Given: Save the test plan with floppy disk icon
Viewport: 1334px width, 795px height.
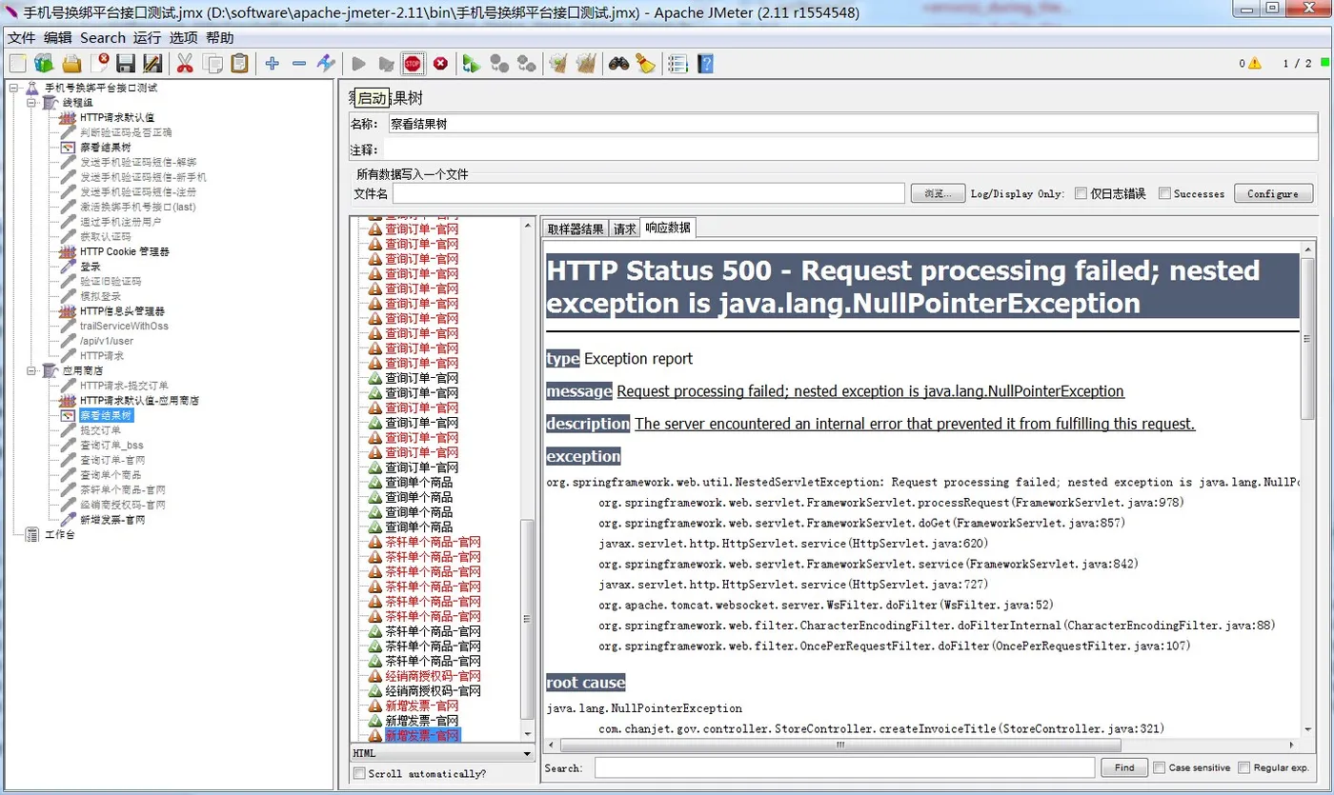Looking at the screenshot, I should [x=126, y=64].
